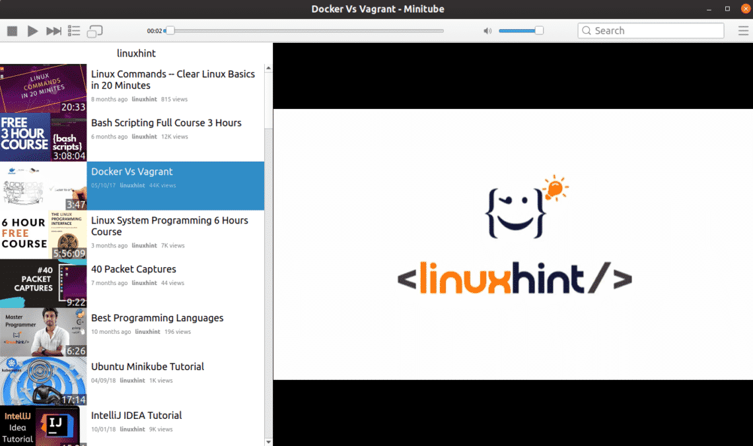Click '04/09/18' date on Minikube row
This screenshot has width=753, height=446.
point(103,381)
